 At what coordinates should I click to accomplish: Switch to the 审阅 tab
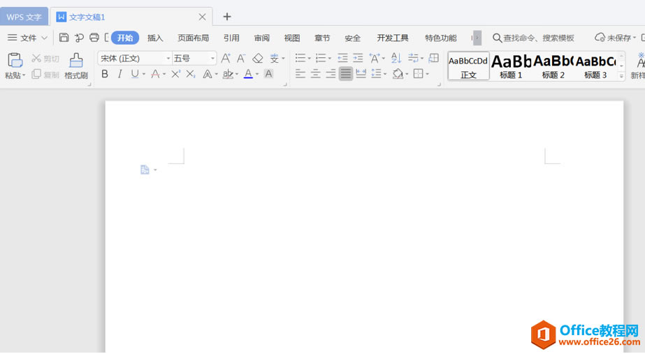point(261,38)
